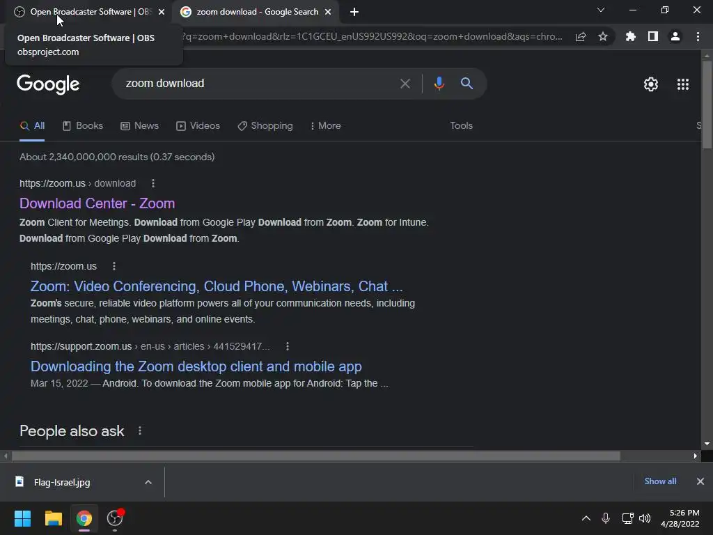Open options for the zoom.us download result
The image size is (713, 535).
click(x=153, y=183)
